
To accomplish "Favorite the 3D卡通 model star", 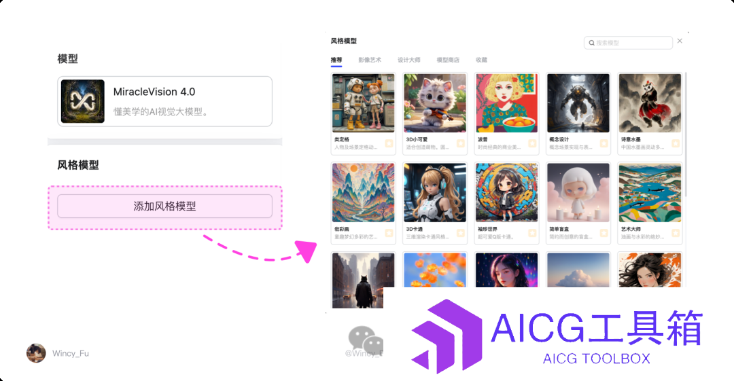I will (x=461, y=233).
